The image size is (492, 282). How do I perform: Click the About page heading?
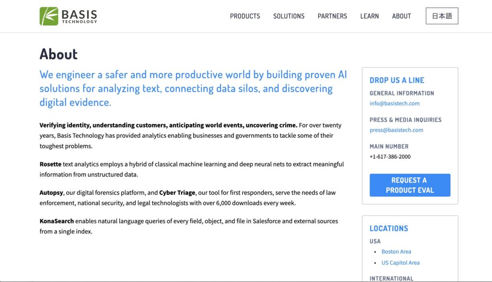coord(59,54)
